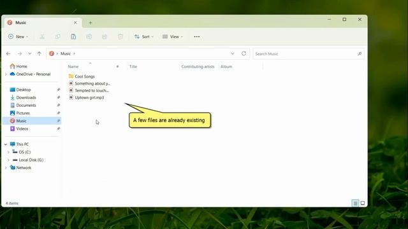Click the Share icon in toolbar
This screenshot has height=229, width=408.
pos(105,37)
